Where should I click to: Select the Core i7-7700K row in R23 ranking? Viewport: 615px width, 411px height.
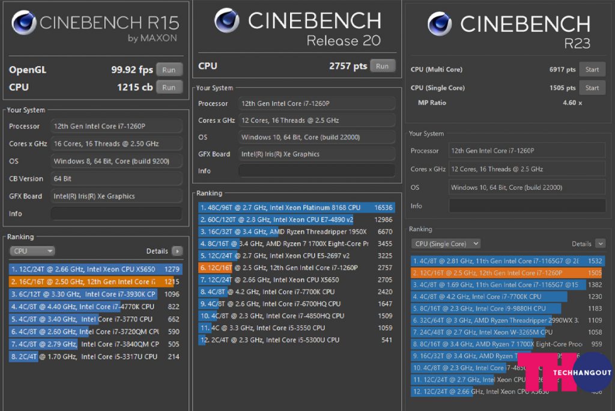pos(507,296)
